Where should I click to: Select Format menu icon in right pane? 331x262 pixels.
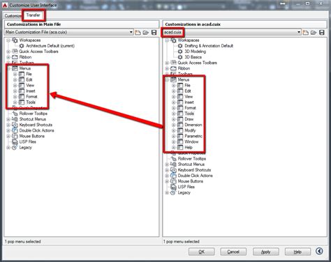(180, 108)
